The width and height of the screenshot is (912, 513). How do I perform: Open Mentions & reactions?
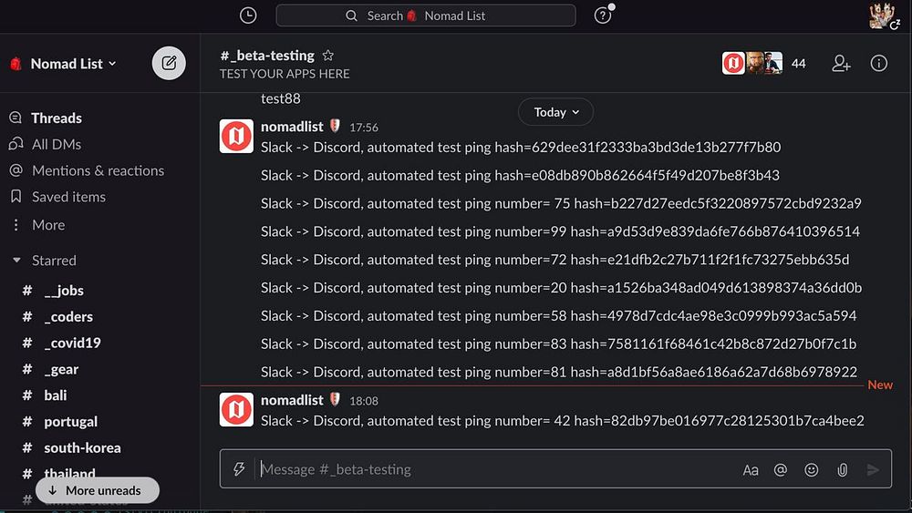pos(98,170)
